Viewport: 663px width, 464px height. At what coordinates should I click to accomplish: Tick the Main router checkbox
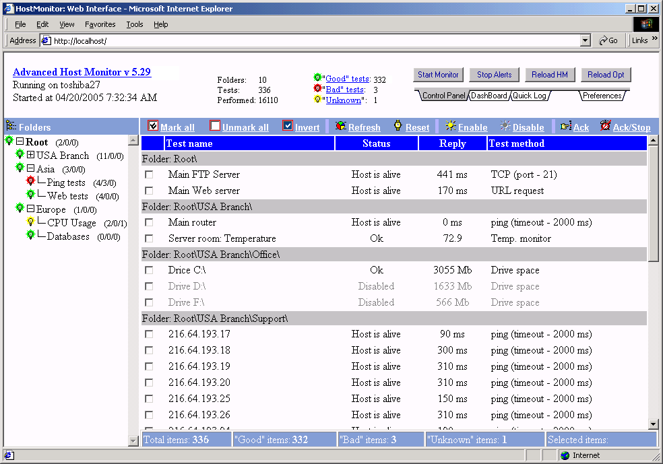click(x=149, y=222)
